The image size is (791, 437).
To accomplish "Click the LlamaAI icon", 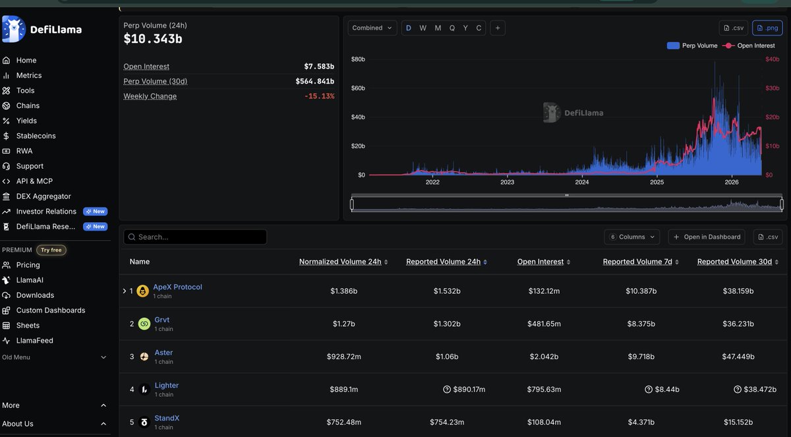I will [x=7, y=280].
